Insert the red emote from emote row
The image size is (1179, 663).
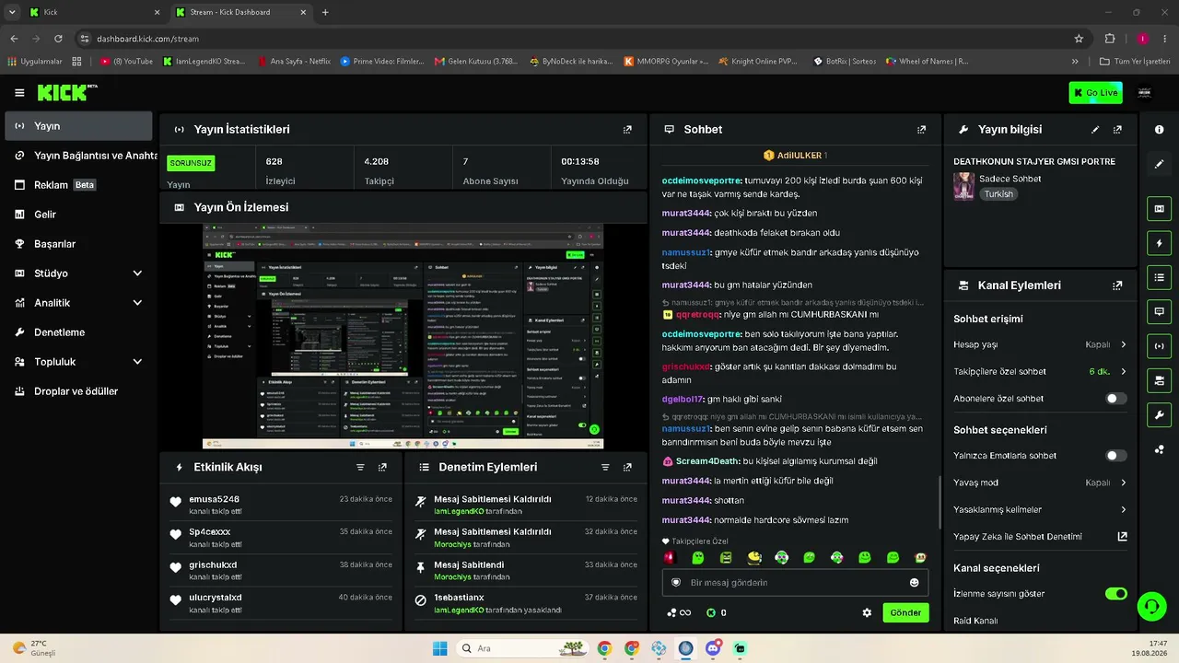tap(670, 558)
